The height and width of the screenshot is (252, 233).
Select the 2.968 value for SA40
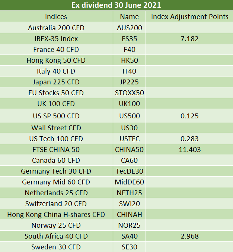pos(190,236)
